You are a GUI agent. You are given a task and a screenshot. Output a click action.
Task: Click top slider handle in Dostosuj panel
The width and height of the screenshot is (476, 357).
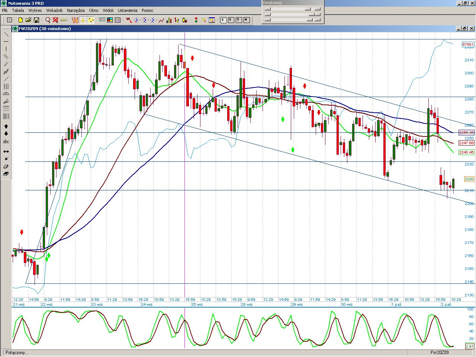[x=308, y=9]
